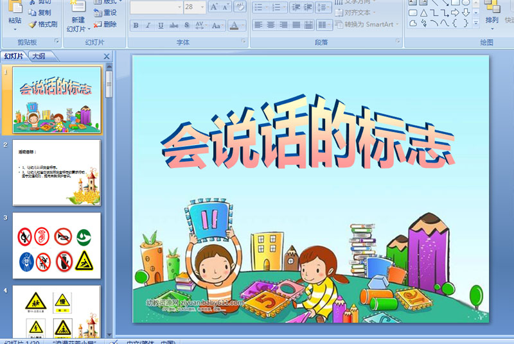Click the 删除 delete slide button
The image size is (514, 344).
coord(105,24)
